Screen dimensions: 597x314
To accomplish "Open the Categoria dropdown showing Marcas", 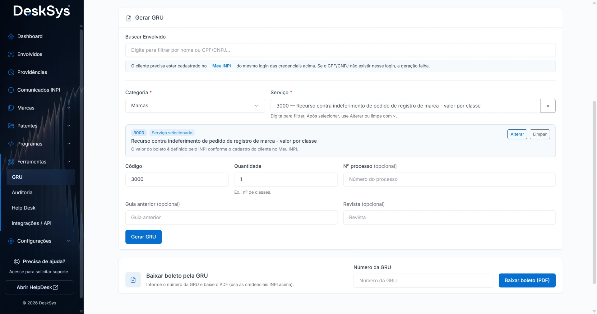I will [195, 106].
